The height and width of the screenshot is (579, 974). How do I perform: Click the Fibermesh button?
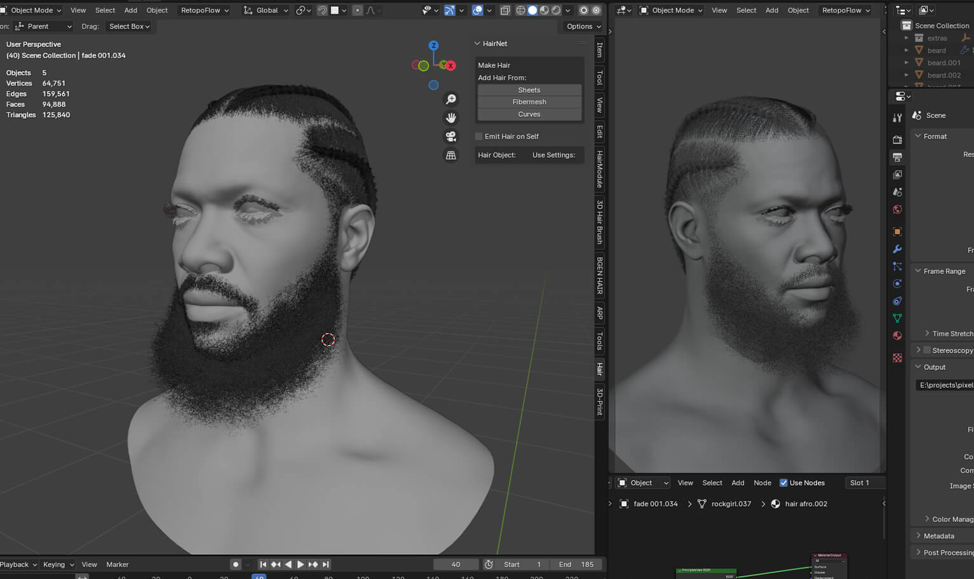coord(529,102)
